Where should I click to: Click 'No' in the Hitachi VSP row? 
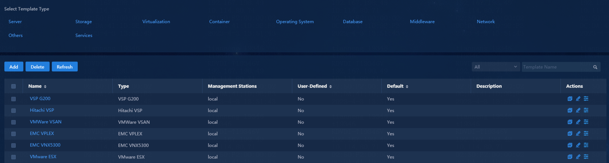coord(301,111)
